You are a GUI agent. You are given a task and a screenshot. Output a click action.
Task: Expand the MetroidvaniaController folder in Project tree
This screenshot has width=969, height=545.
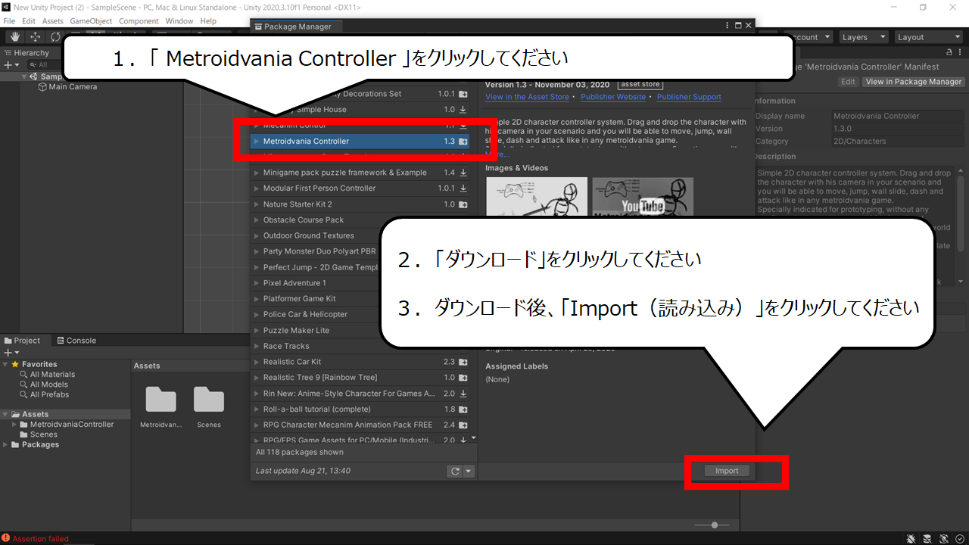[x=15, y=425]
